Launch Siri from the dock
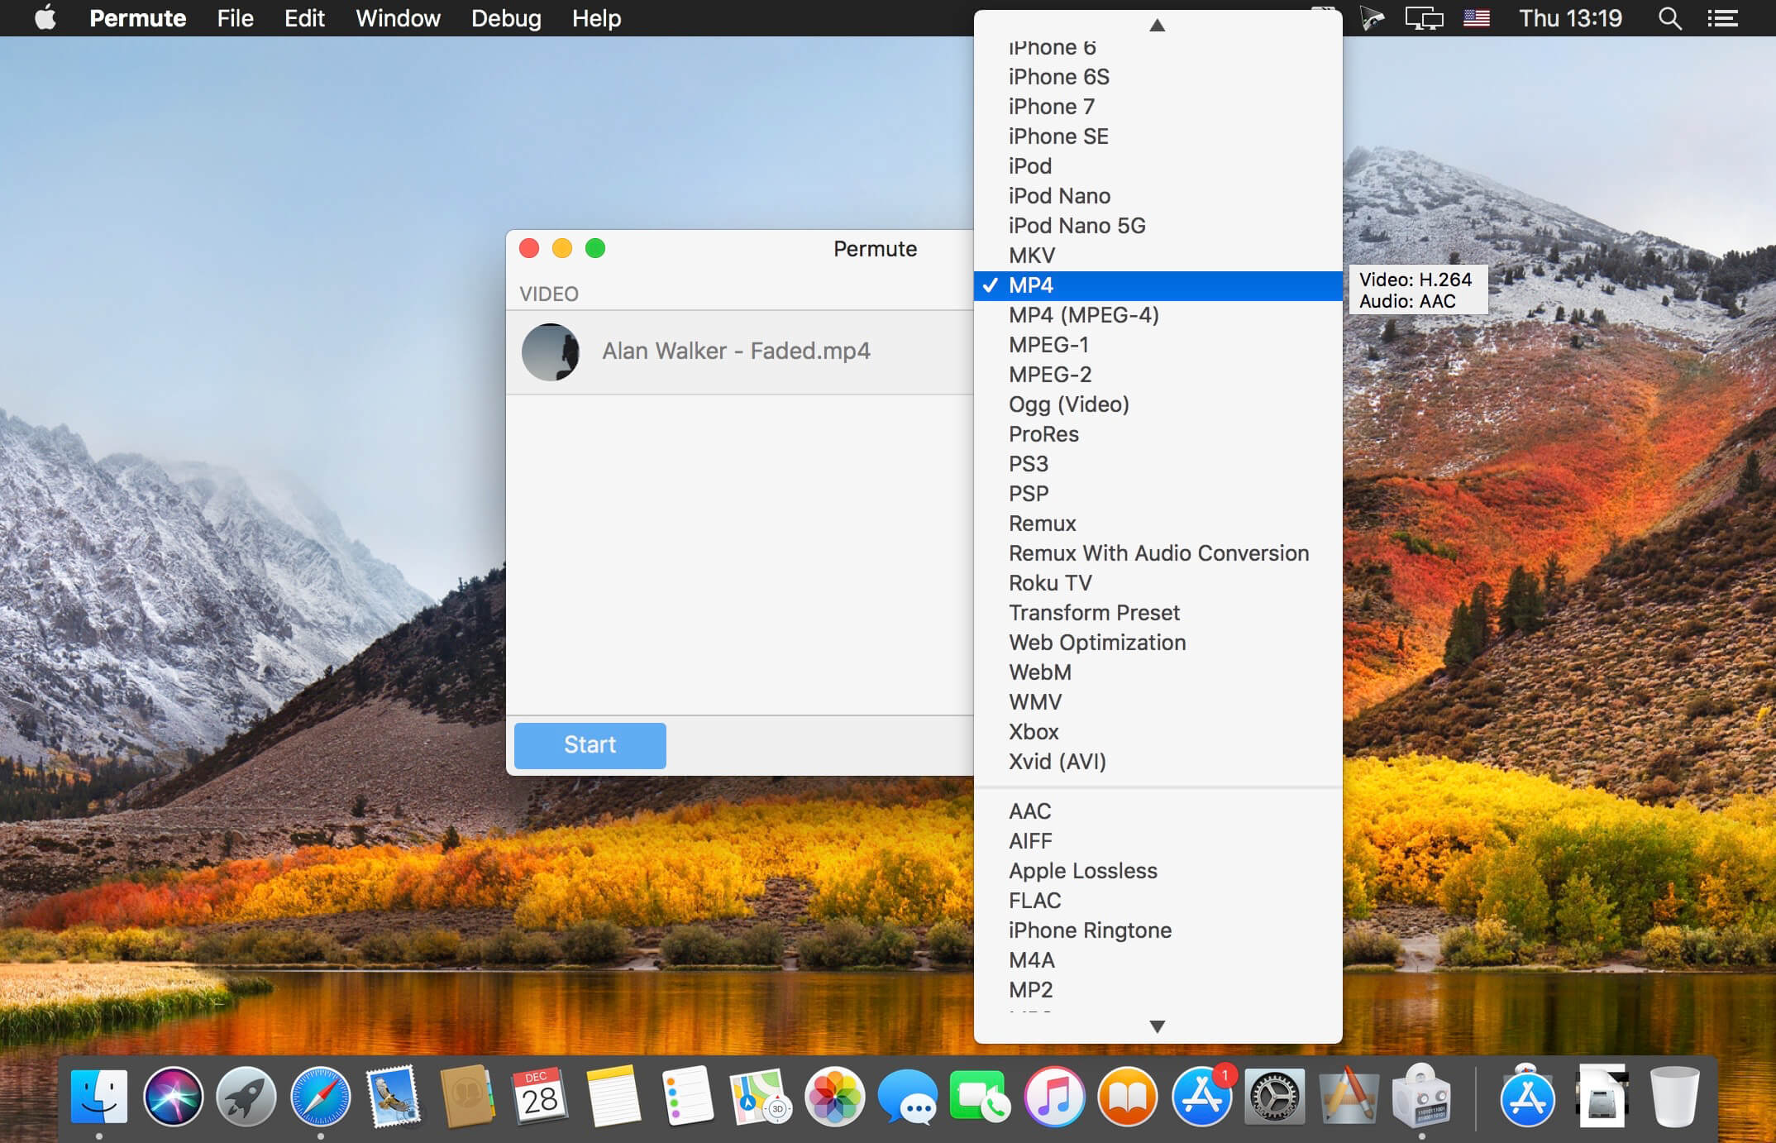1776x1143 pixels. [x=173, y=1098]
